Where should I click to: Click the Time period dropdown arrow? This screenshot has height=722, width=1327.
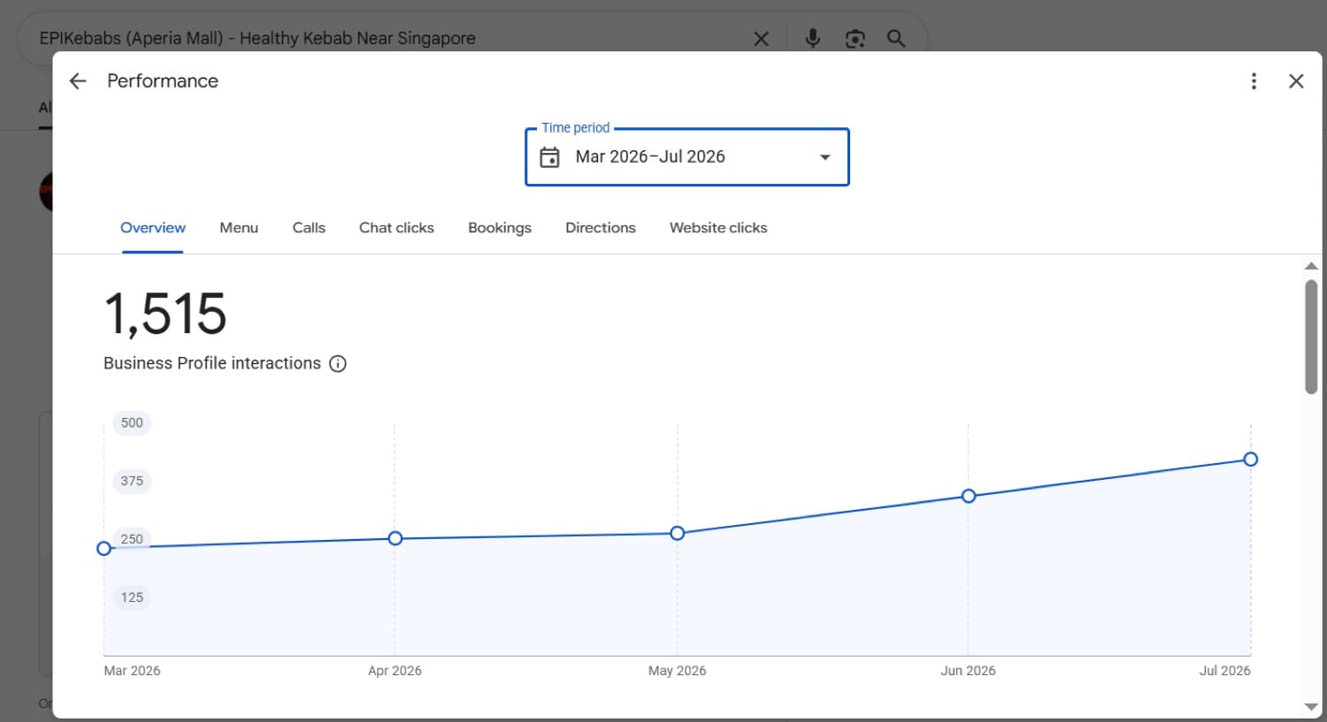point(825,157)
